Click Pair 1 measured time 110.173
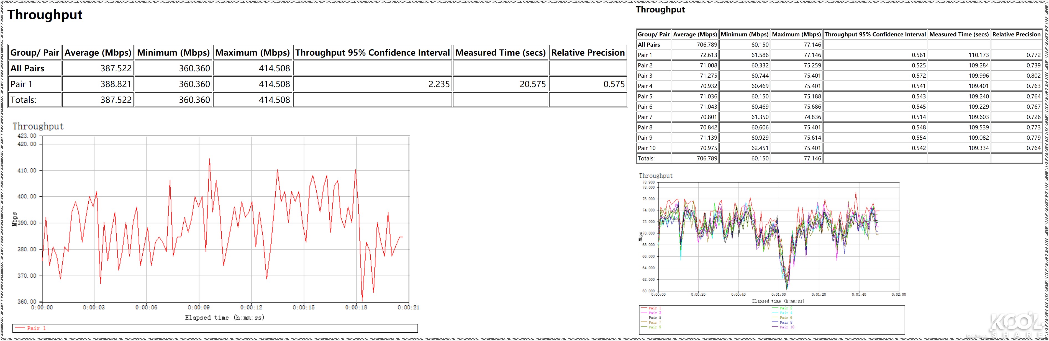 coord(978,55)
